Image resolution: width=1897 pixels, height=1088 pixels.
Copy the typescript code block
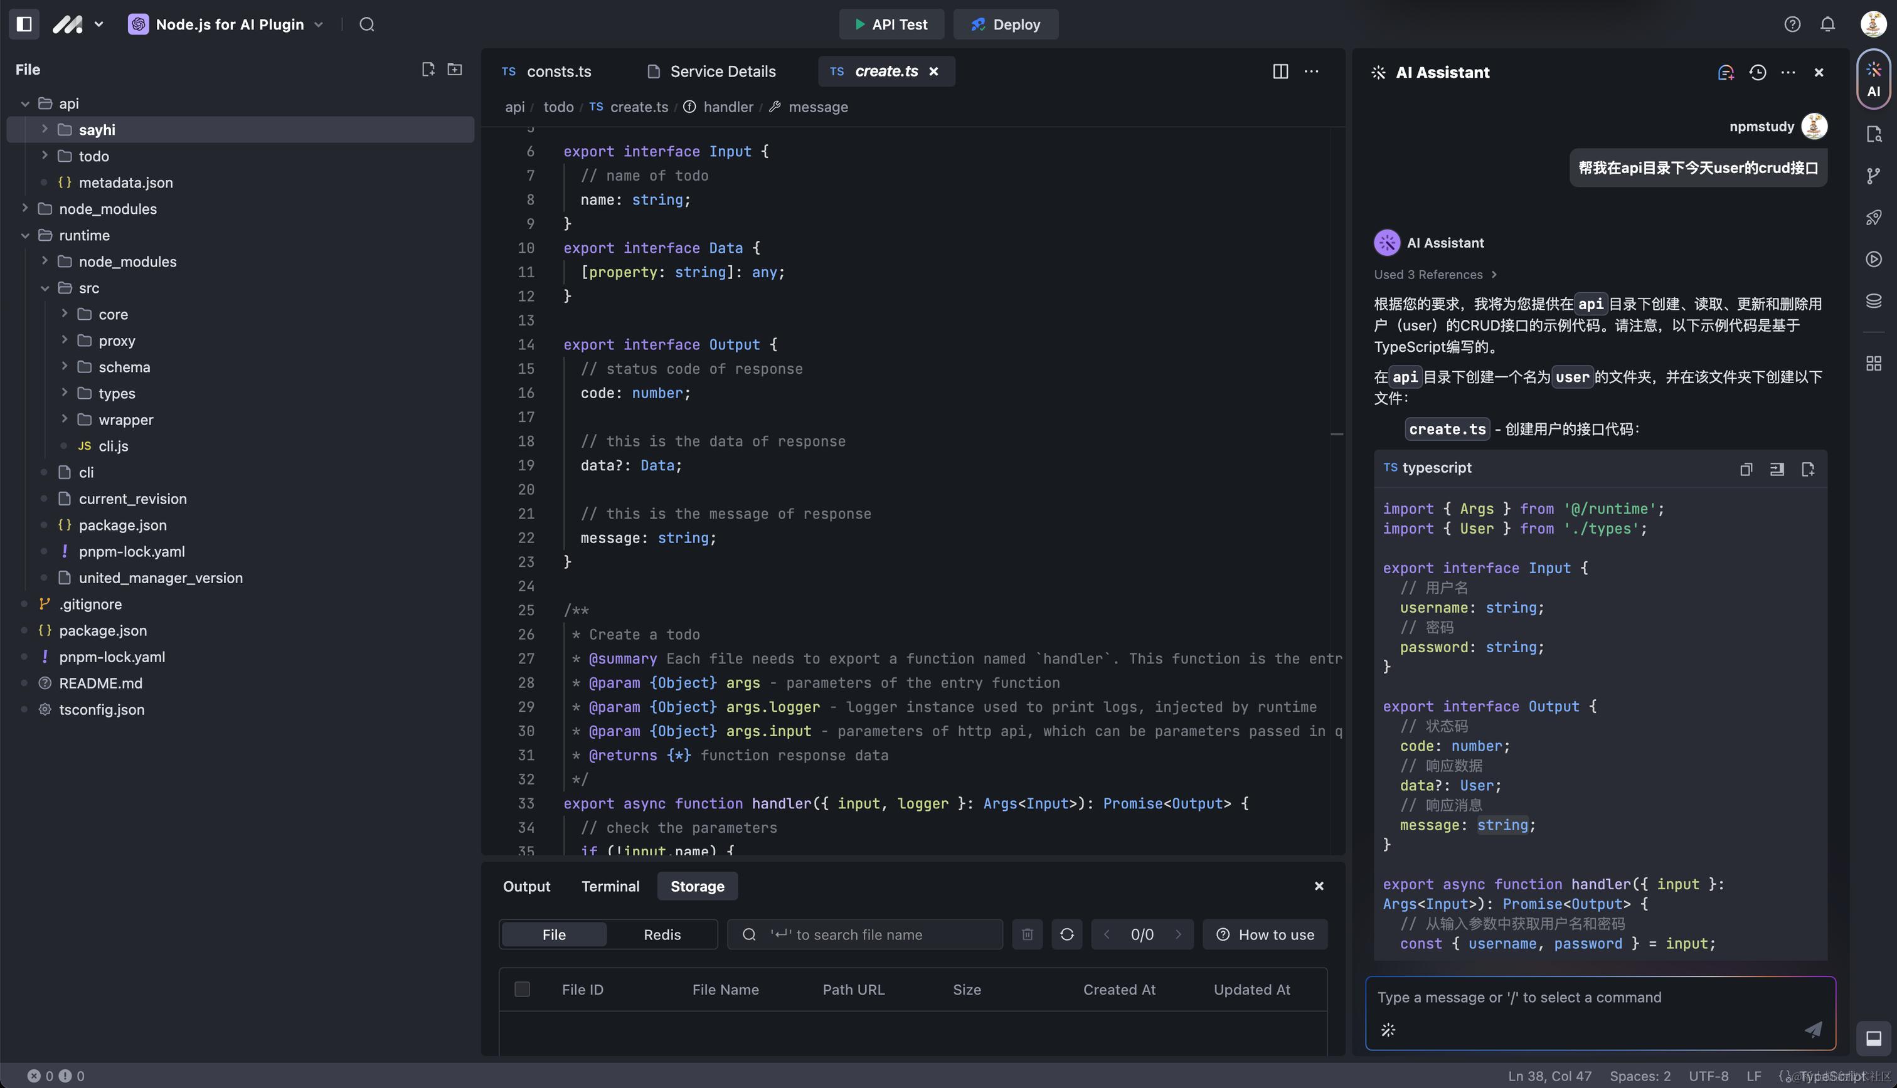coord(1746,469)
